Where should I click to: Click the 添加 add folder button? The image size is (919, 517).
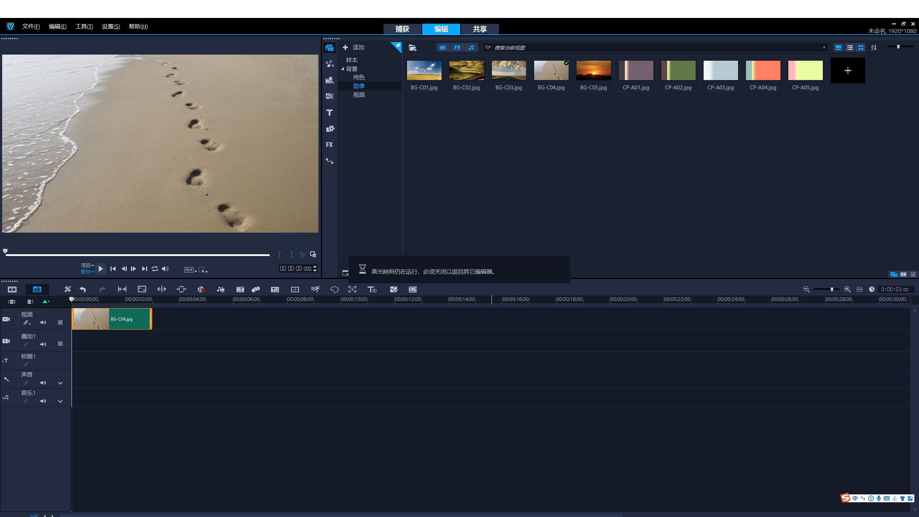coord(354,47)
